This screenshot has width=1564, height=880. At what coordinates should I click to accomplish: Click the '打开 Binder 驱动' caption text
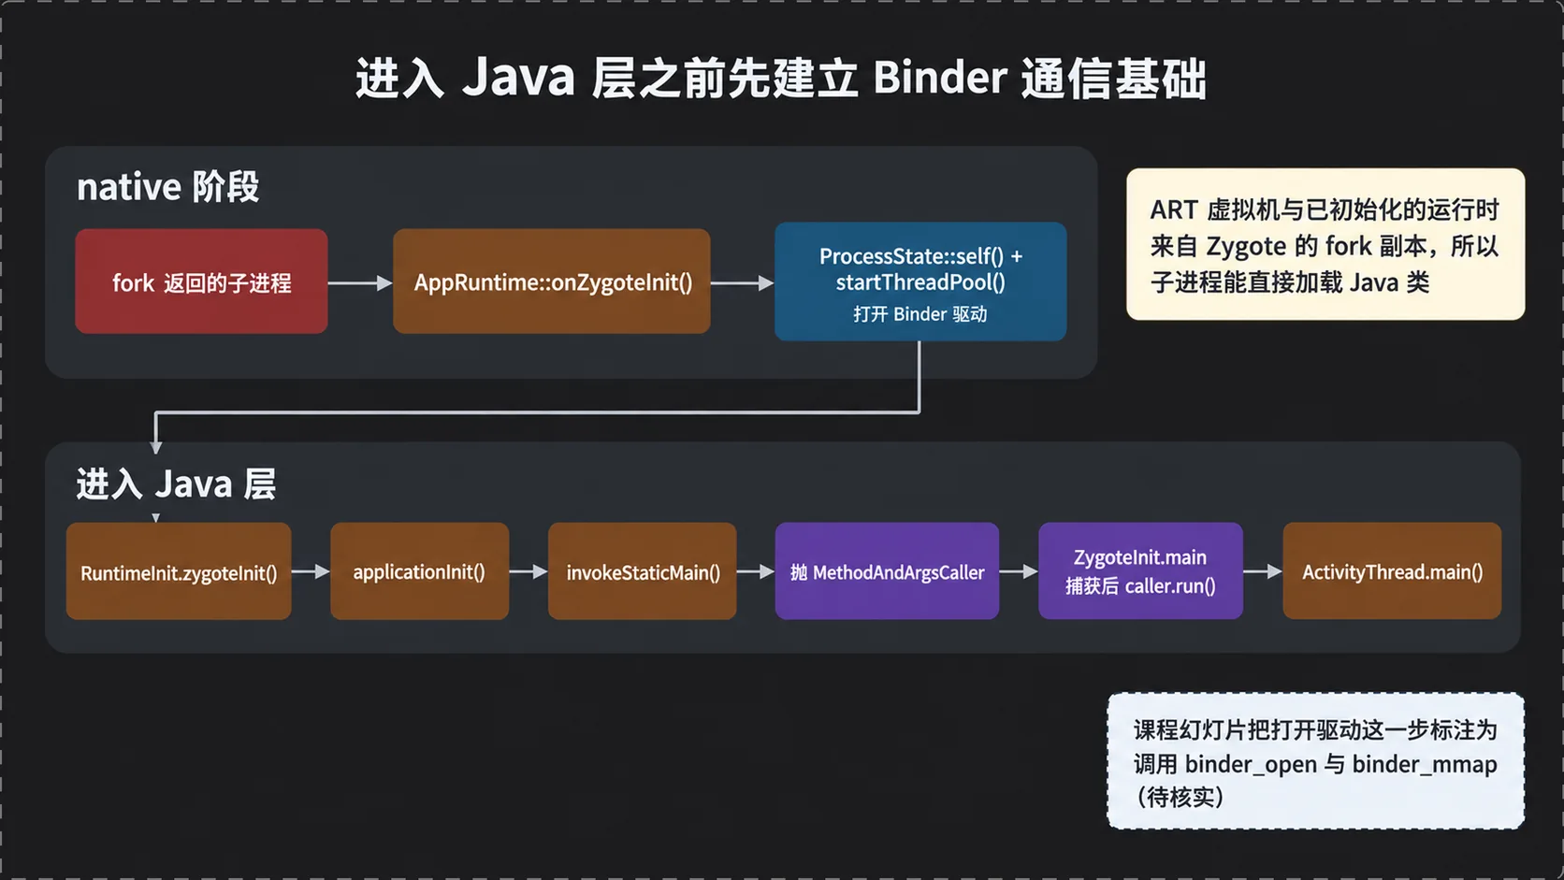(x=920, y=314)
